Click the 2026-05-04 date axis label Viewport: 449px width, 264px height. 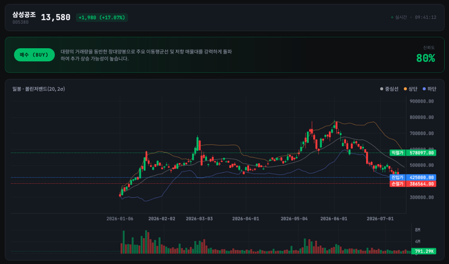(x=294, y=219)
